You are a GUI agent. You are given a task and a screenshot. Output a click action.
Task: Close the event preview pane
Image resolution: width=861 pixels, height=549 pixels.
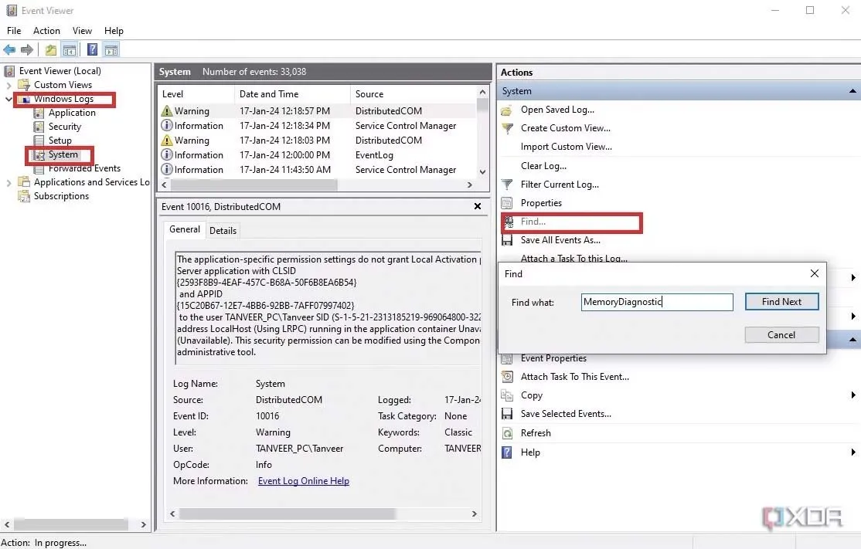[478, 207]
